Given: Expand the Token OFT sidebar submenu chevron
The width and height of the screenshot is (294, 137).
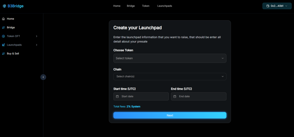Looking at the screenshot, I should pos(36,36).
